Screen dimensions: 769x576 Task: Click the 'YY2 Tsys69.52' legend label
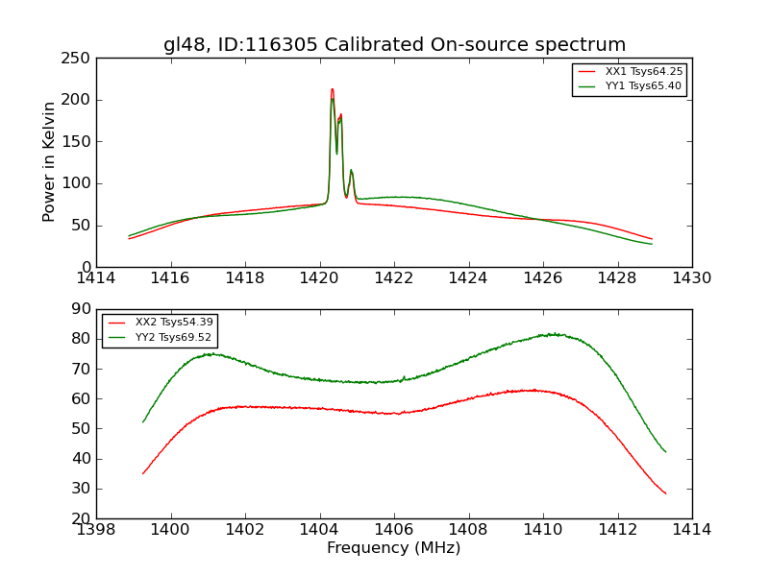[x=173, y=337]
